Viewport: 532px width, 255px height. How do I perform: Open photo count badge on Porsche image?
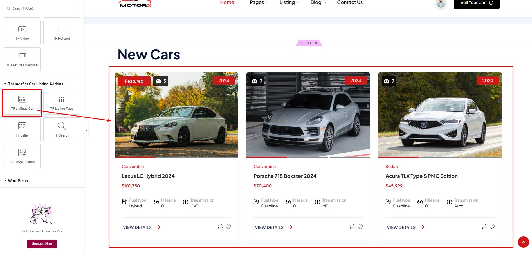point(257,81)
